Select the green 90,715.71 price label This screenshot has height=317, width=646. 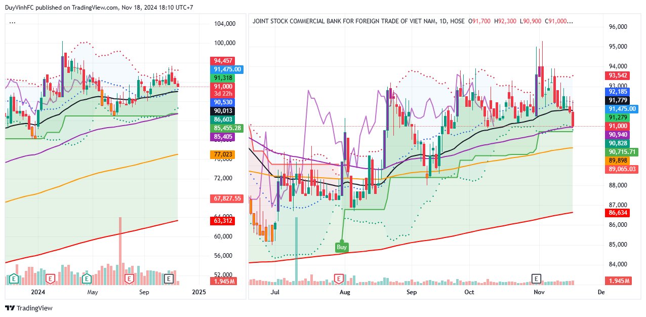(622, 152)
